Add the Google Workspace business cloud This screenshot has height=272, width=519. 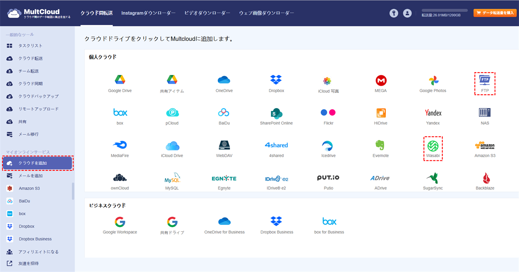click(x=120, y=222)
